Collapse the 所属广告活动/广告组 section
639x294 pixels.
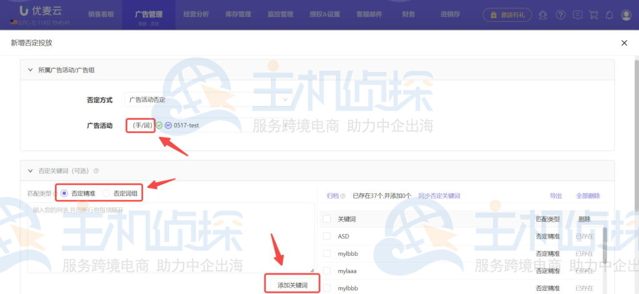[31, 70]
